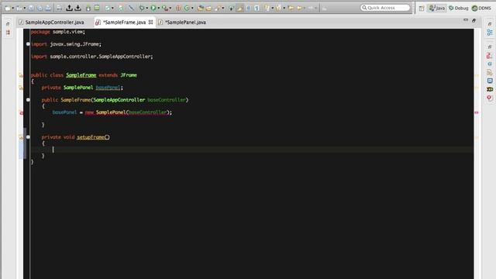
Task: Open the Android Virtual Device Manager icon
Action: (x=97, y=9)
